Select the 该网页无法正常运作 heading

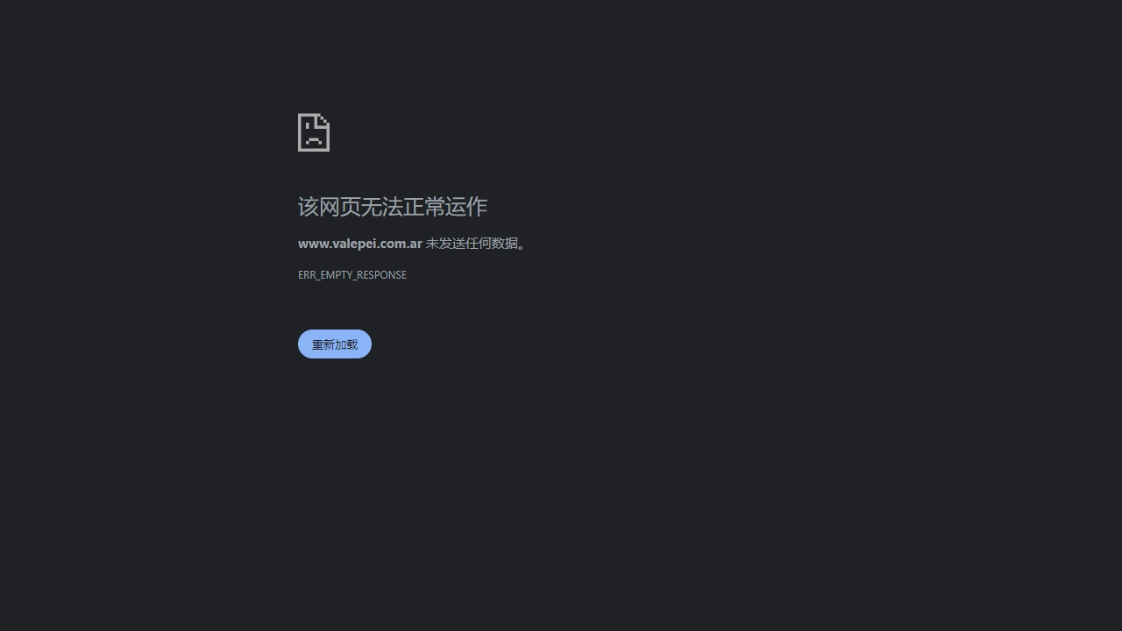point(393,207)
